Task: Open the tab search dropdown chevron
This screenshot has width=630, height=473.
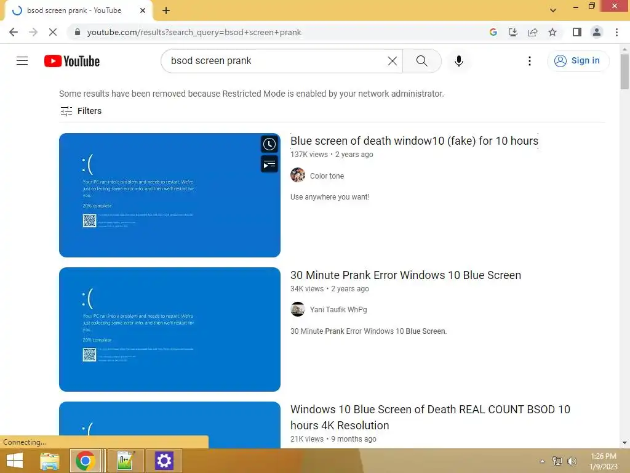Action: point(553,10)
